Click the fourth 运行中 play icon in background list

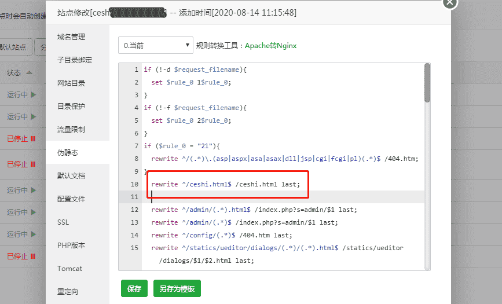pos(34,212)
